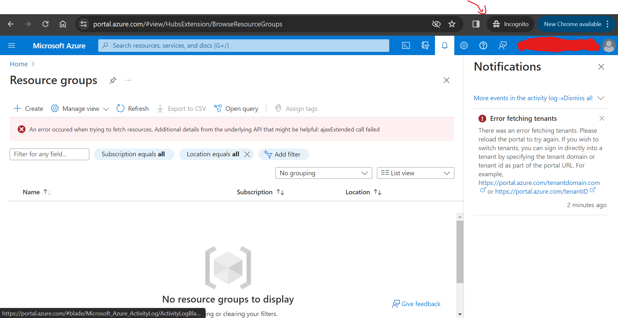Image resolution: width=618 pixels, height=318 pixels.
Task: Click Add filter
Action: [284, 154]
